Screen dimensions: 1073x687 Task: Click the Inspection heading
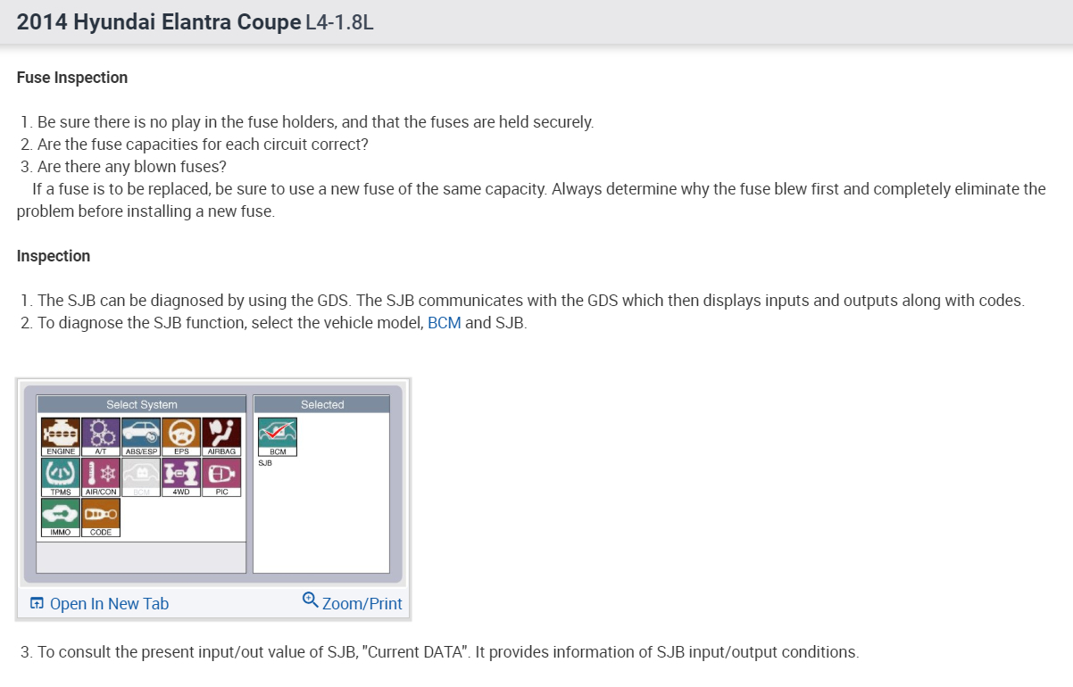pos(54,256)
